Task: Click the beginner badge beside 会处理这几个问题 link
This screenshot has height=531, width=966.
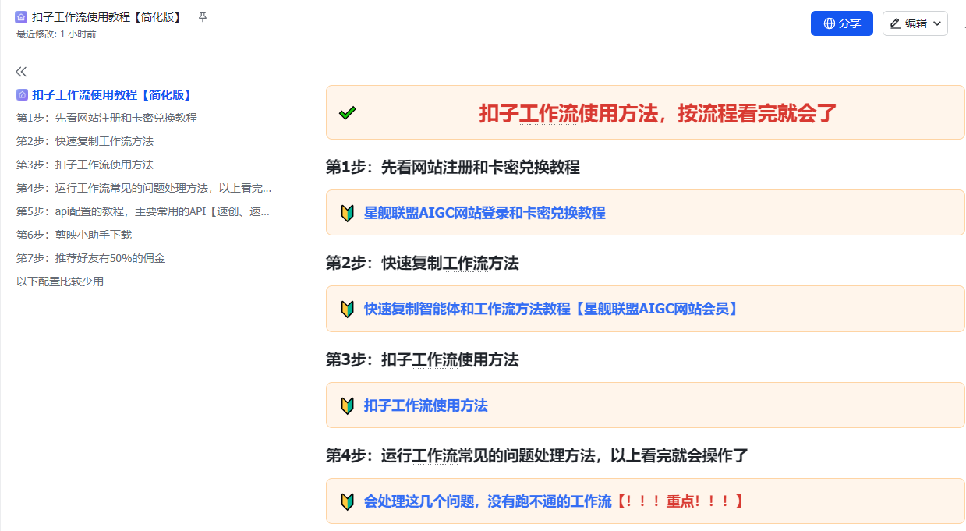Action: pos(347,501)
